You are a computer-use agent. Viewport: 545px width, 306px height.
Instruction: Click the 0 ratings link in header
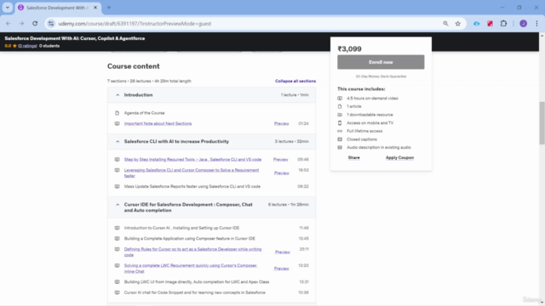tap(27, 46)
